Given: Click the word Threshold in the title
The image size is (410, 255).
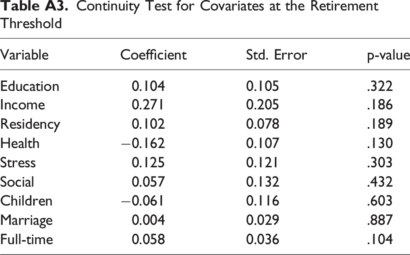Looking at the screenshot, I should (31, 23).
